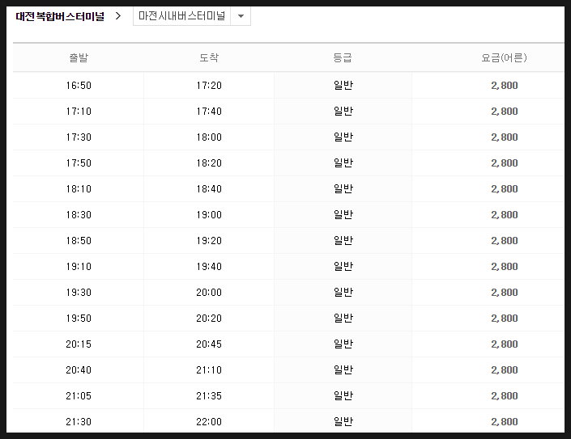Image resolution: width=571 pixels, height=439 pixels.
Task: Click the 도착 column header
Action: pyautogui.click(x=209, y=57)
